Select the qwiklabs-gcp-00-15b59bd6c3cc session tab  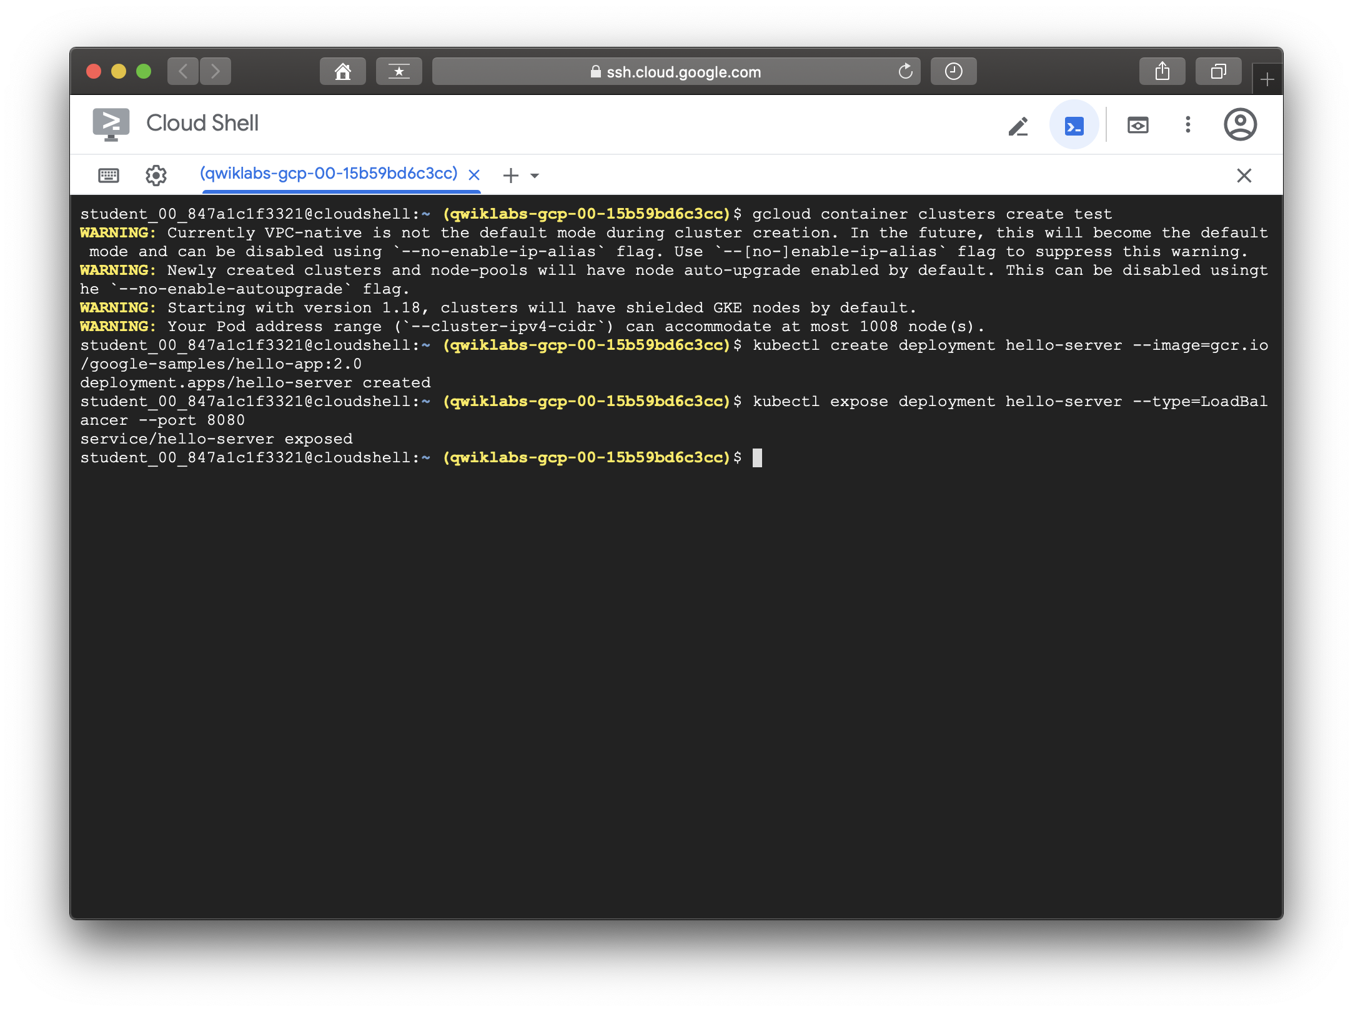(x=329, y=174)
